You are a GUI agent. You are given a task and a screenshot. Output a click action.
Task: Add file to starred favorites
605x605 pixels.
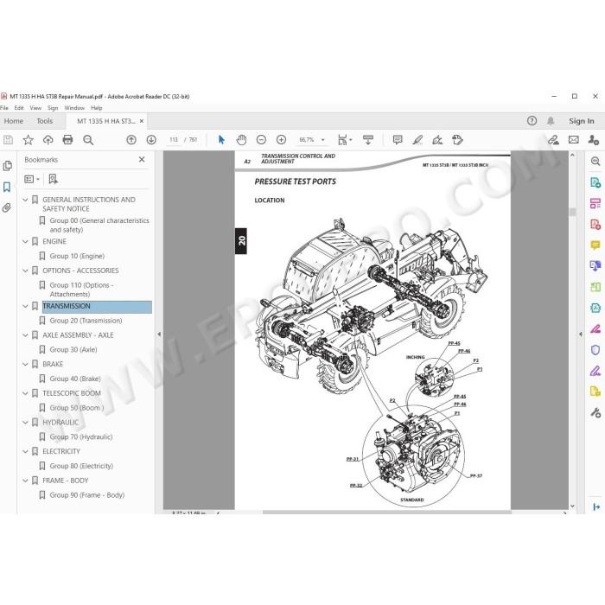[28, 140]
